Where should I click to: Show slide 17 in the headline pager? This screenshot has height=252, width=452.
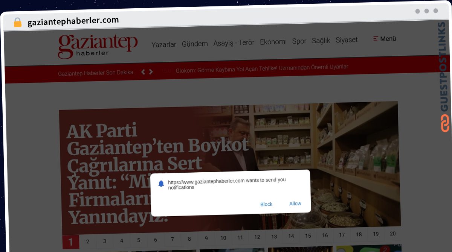342,235
